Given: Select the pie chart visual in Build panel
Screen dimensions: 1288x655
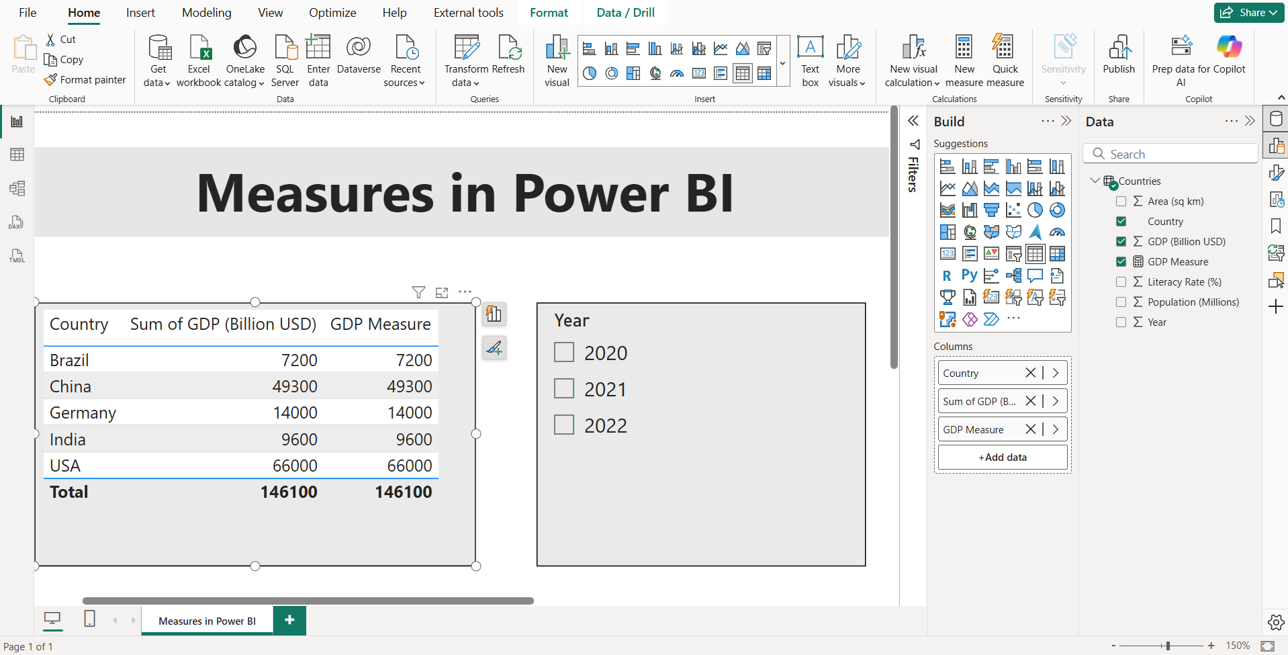Looking at the screenshot, I should 1034,210.
